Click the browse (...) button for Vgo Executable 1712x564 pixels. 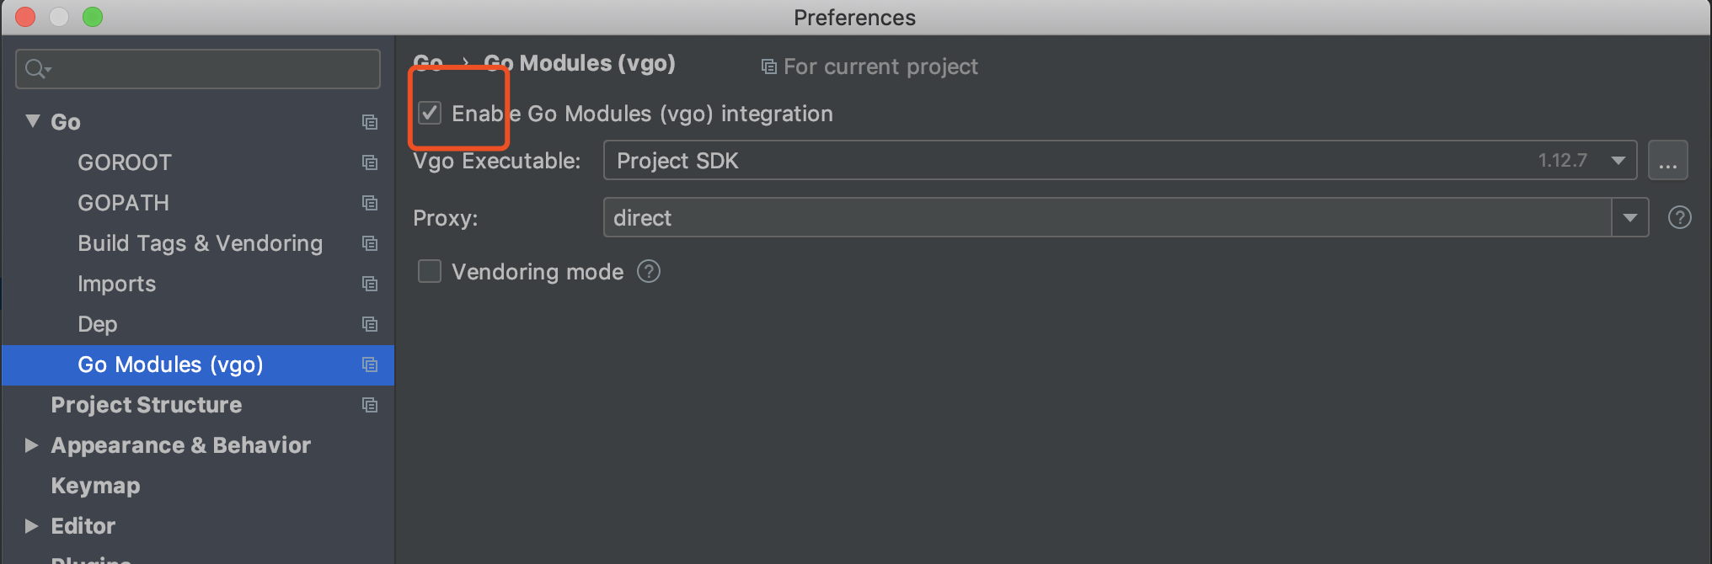(x=1667, y=161)
